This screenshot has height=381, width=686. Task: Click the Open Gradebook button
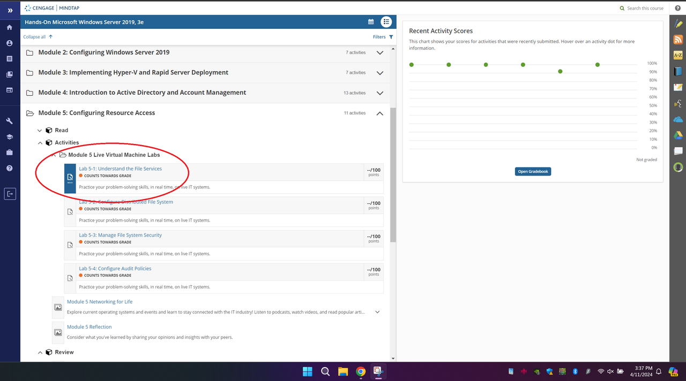pos(533,171)
